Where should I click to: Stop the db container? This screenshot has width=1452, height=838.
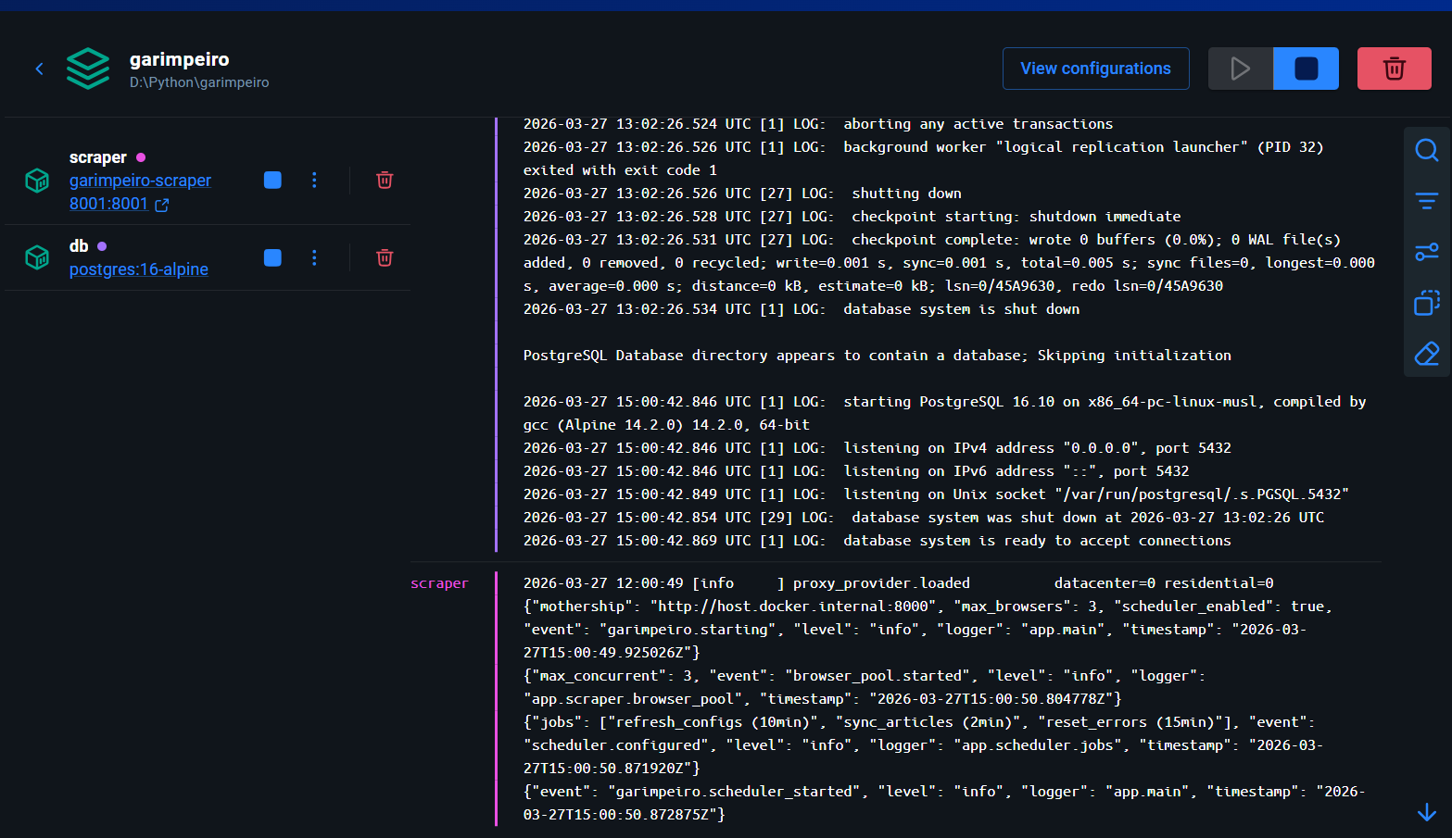click(x=272, y=257)
